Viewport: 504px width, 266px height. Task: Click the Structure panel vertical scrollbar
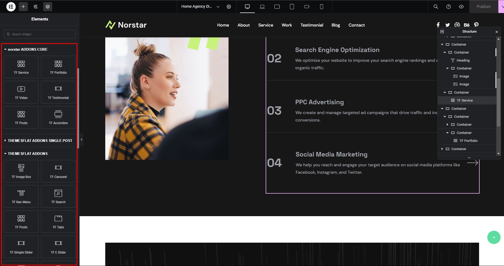coord(498,102)
